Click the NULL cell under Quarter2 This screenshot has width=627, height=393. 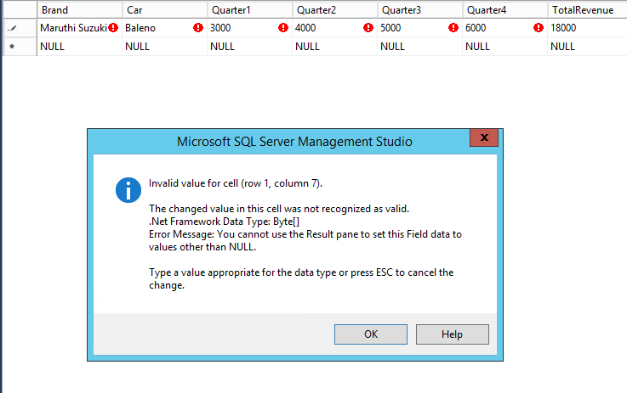click(x=335, y=47)
